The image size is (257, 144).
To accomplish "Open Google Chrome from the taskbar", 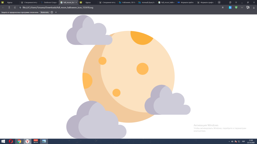I will coord(19,141).
